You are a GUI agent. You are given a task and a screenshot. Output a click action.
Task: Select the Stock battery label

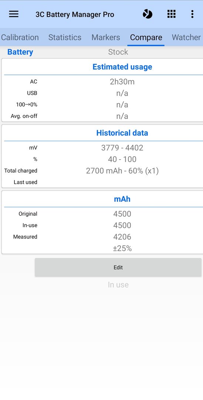point(118,52)
